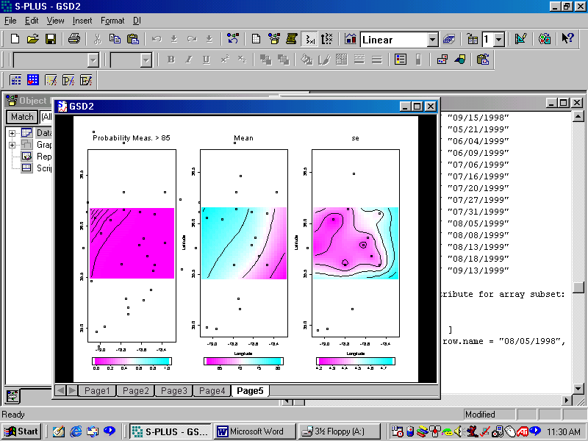Print the graph with the printer icon
Viewport: 588px width, 441px height.
(x=73, y=39)
